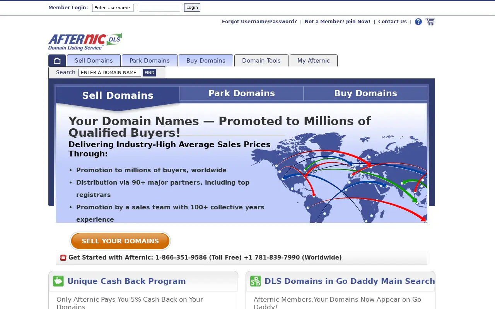The width and height of the screenshot is (495, 309).
Task: Click 'Only Afternic Pays You 5% Cash Back' text
Action: [130, 303]
